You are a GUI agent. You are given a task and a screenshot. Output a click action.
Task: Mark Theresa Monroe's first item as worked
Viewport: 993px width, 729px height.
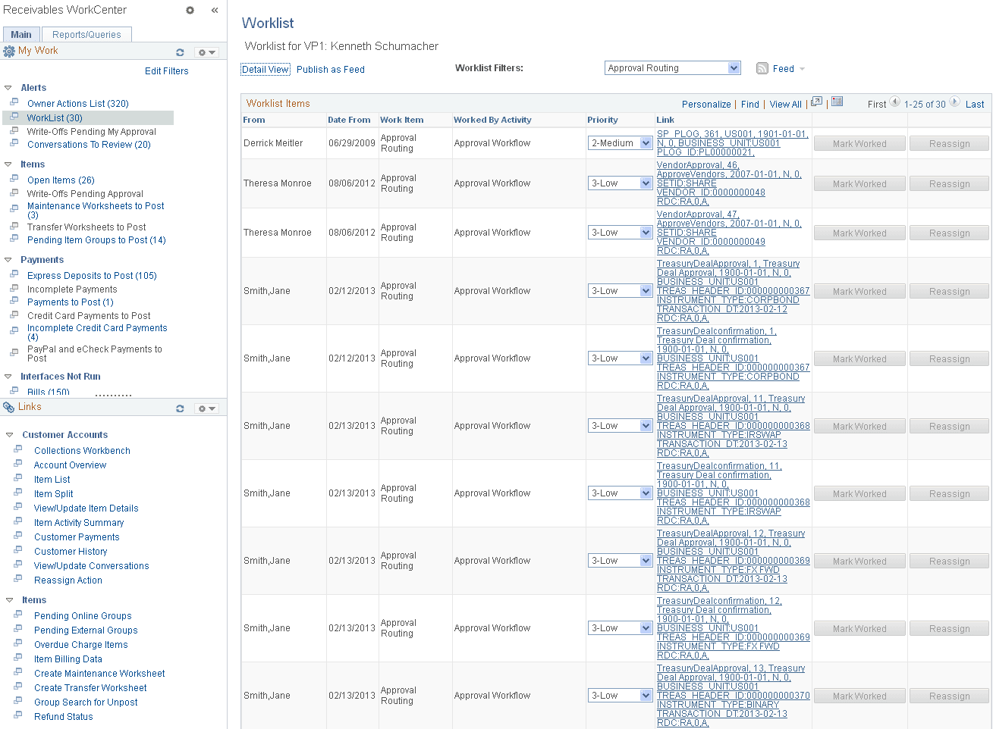(x=859, y=183)
